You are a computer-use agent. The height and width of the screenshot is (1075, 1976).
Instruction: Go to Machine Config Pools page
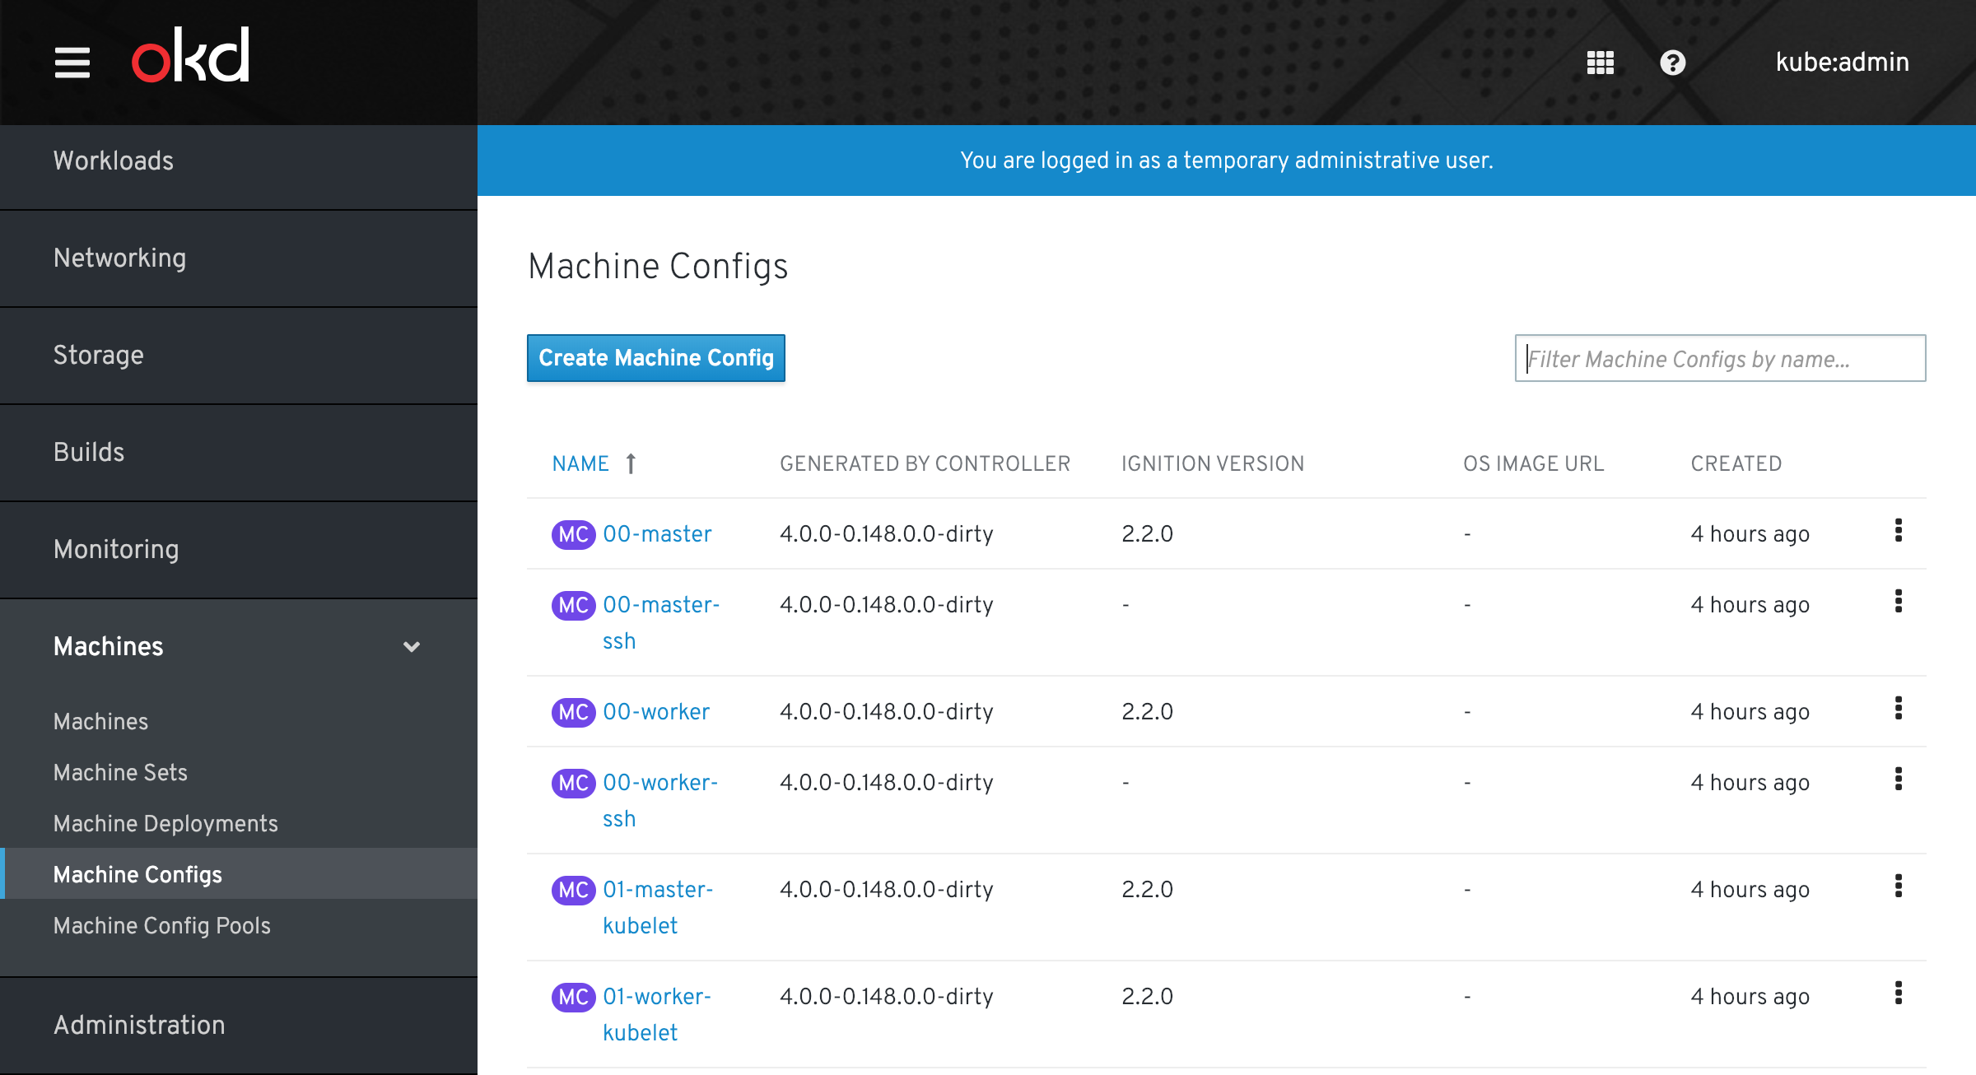162,925
